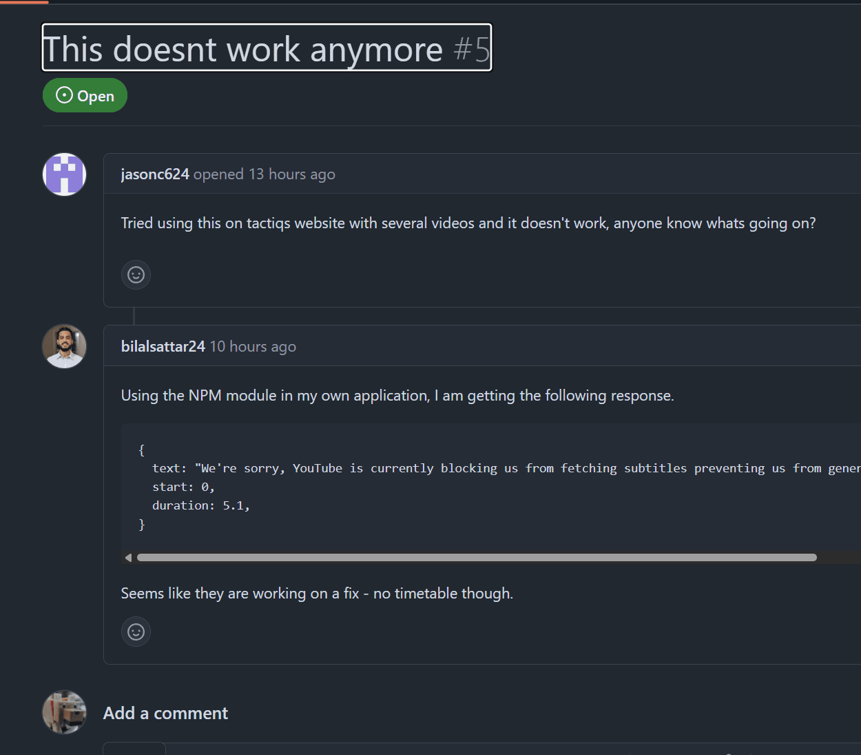This screenshot has width=861, height=755.
Task: Click your avatar next to Add a comment
Action: tap(64, 712)
